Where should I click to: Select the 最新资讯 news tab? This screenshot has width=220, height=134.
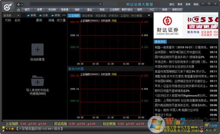[160, 41]
